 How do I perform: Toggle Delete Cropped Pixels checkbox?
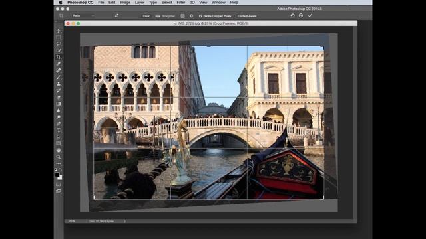tap(200, 16)
